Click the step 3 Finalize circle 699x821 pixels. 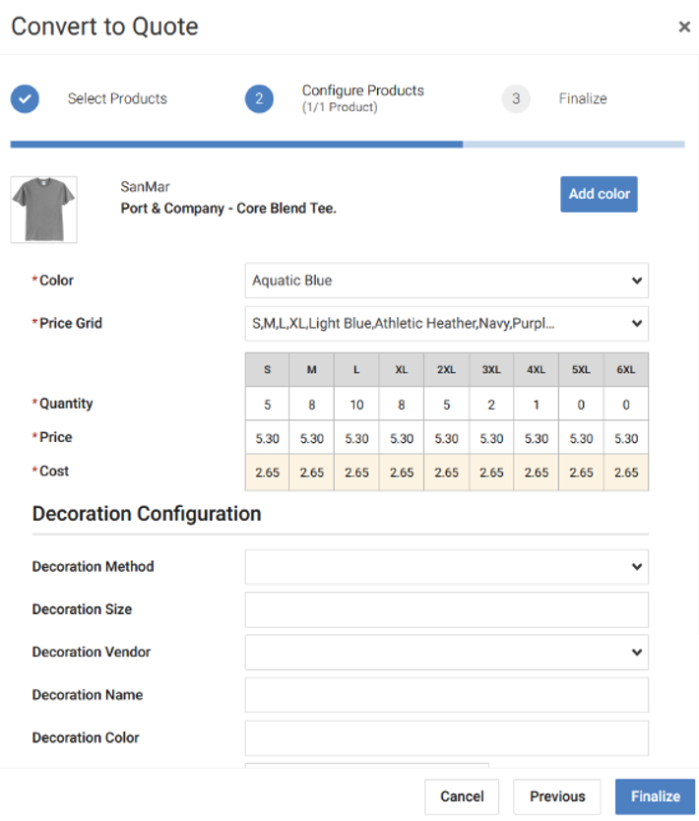515,98
